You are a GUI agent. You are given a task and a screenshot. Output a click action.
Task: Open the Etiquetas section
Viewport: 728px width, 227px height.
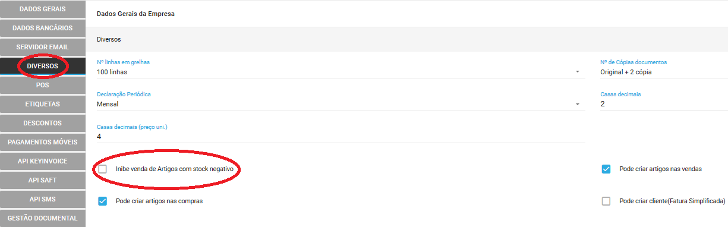[43, 104]
